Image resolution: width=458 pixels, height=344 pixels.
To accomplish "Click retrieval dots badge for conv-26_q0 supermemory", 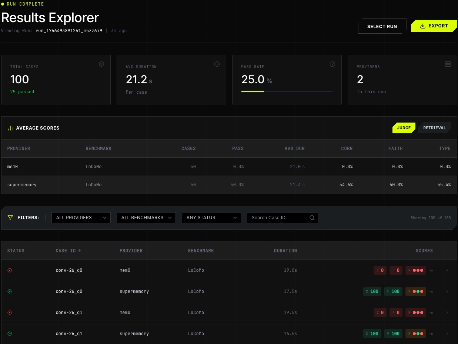I will [416, 291].
